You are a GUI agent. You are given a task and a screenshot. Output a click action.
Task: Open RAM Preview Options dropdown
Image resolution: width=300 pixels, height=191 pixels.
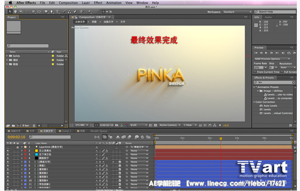click(x=272, y=59)
